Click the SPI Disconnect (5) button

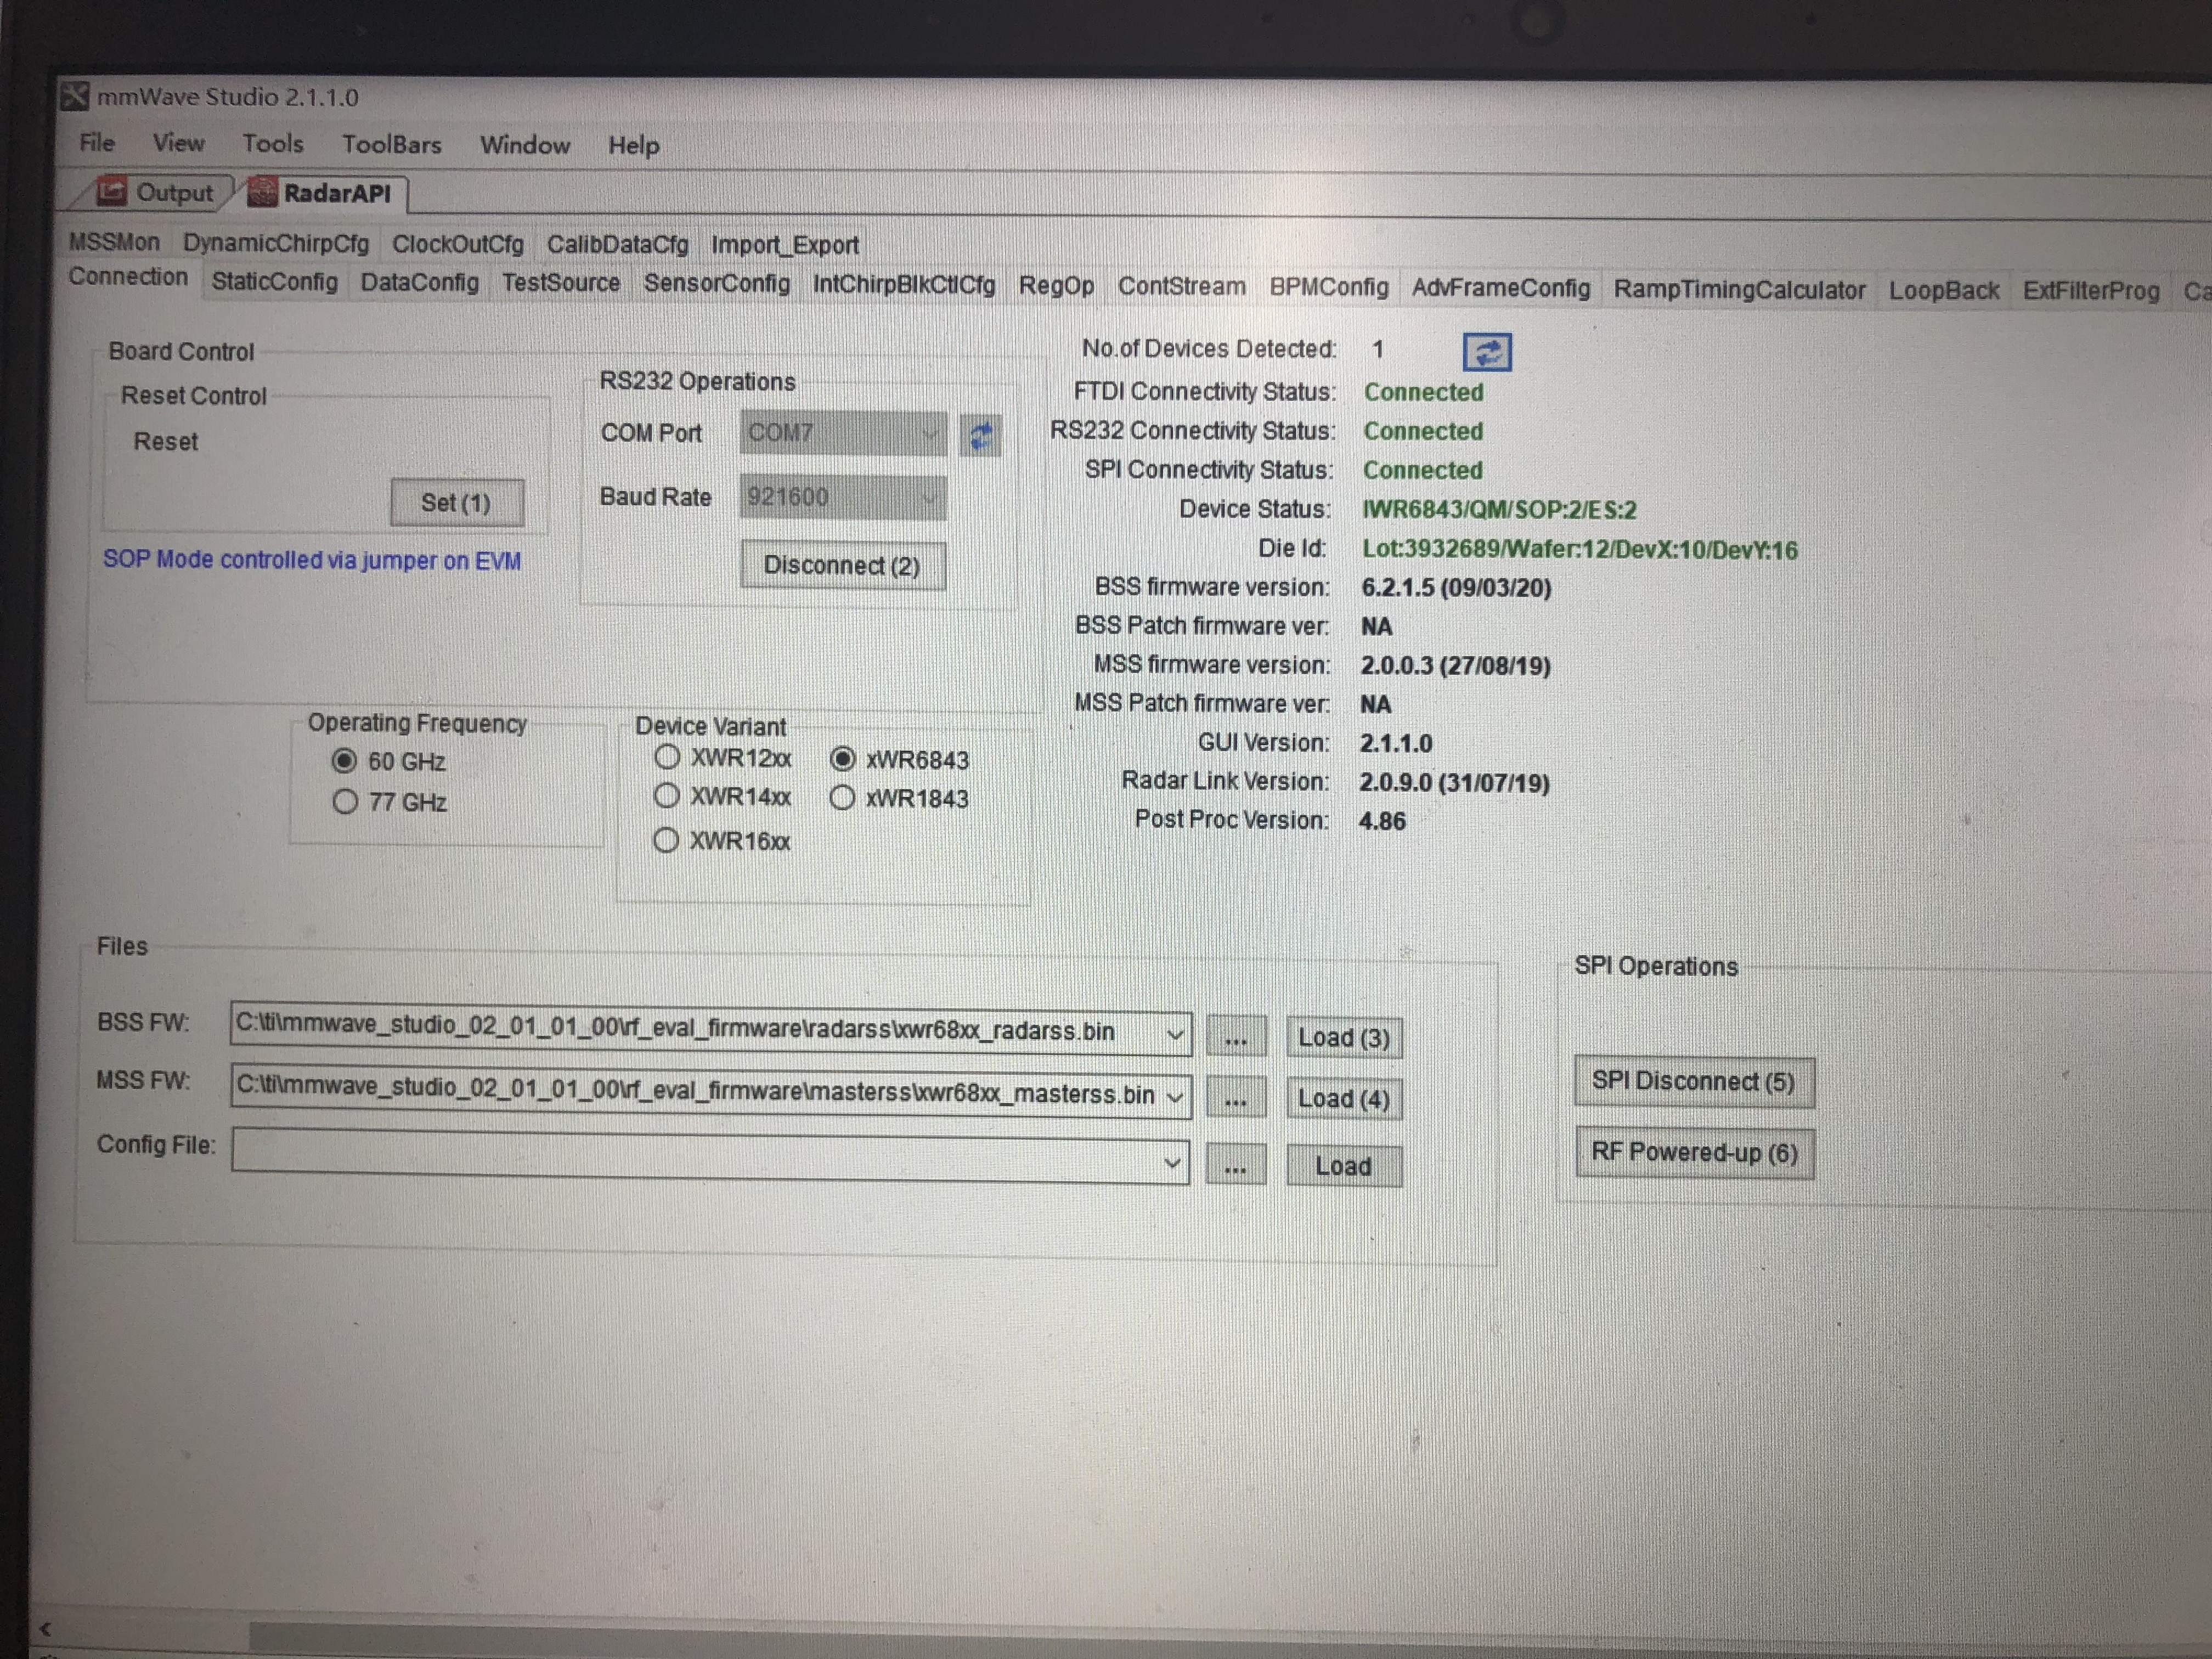[x=1693, y=1082]
